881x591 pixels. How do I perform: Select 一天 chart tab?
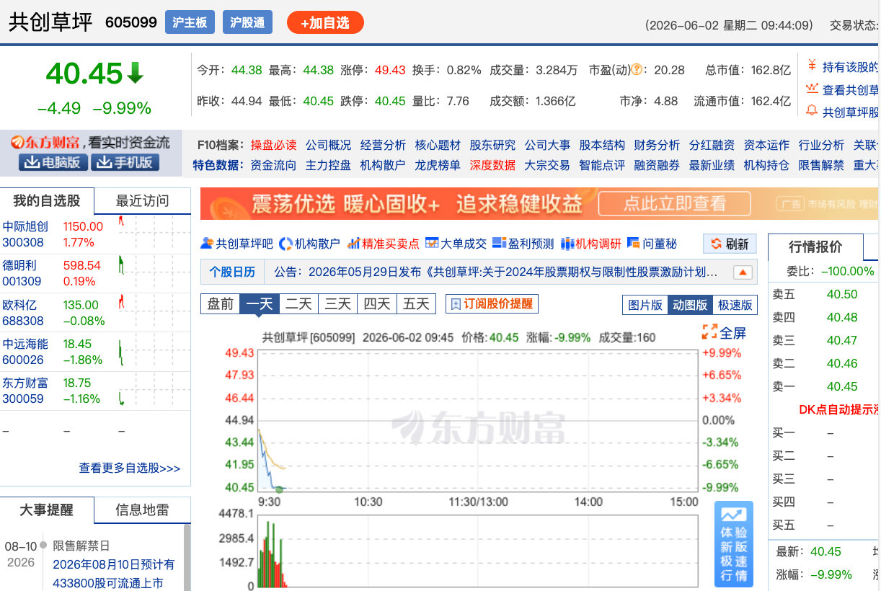tap(260, 303)
